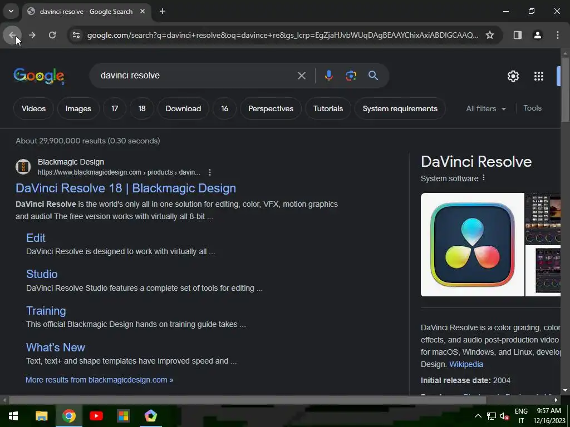
Task: Close the davinci resolve search tab
Action: coord(142,11)
